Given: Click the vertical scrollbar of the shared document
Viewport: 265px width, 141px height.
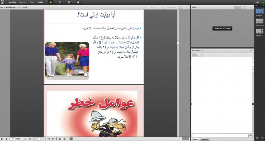Looking at the screenshot, I should coord(178,73).
